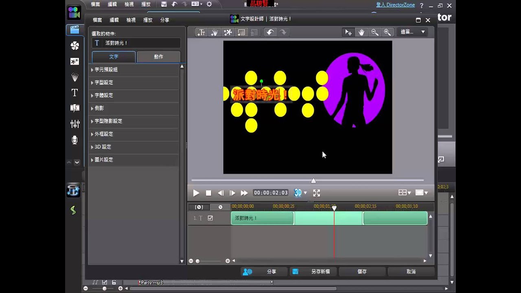Step to next frame

pyautogui.click(x=232, y=193)
